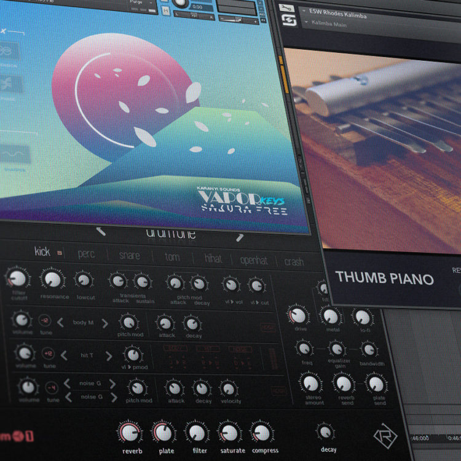
Task: Click the vl to vol knob
Action: click(x=230, y=285)
